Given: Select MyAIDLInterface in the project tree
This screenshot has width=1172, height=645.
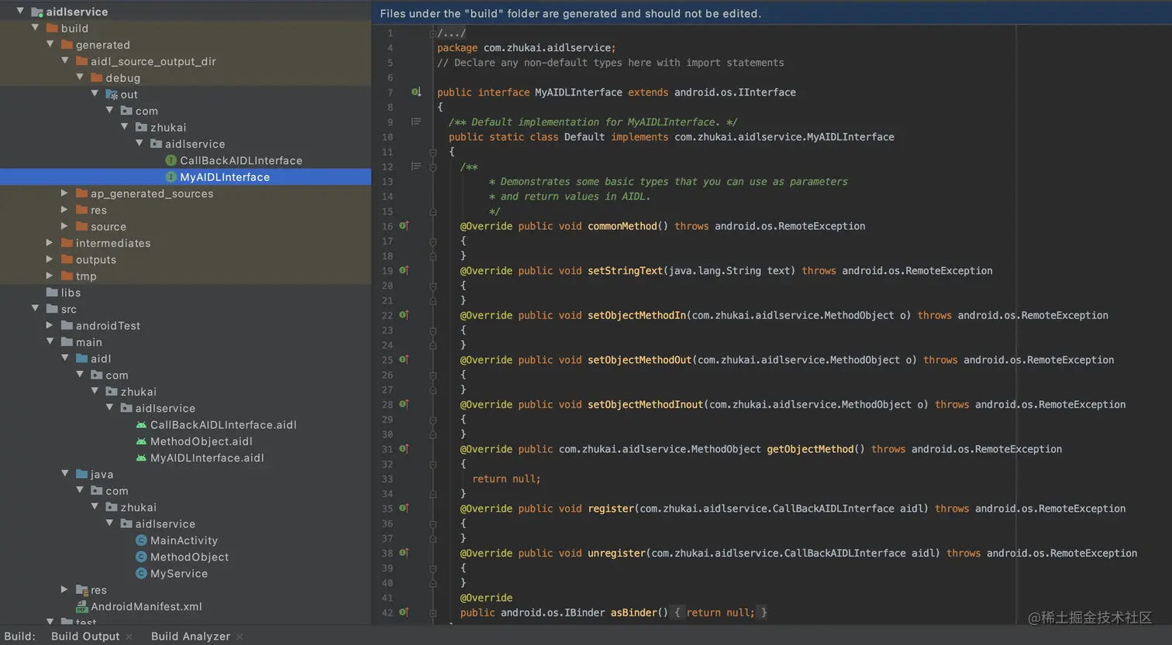Looking at the screenshot, I should pos(225,177).
